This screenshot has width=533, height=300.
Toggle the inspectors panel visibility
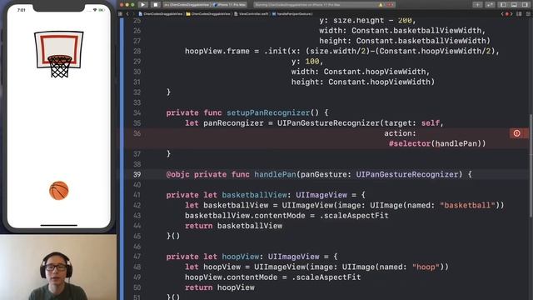(x=525, y=5)
